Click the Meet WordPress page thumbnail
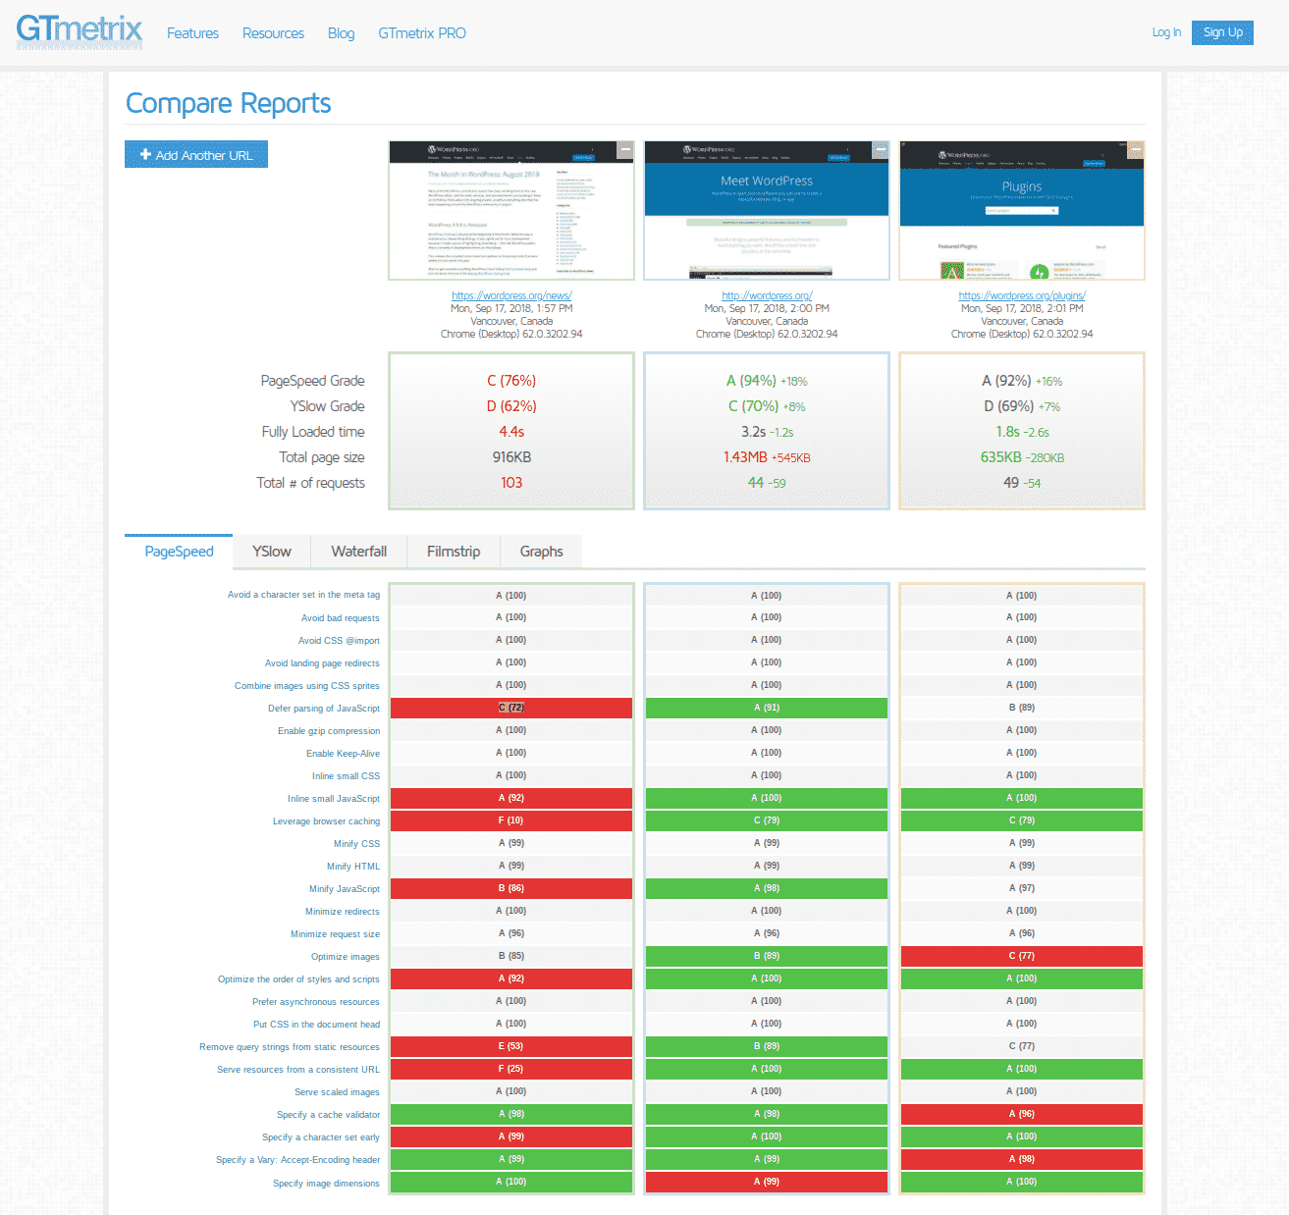 pyautogui.click(x=767, y=210)
